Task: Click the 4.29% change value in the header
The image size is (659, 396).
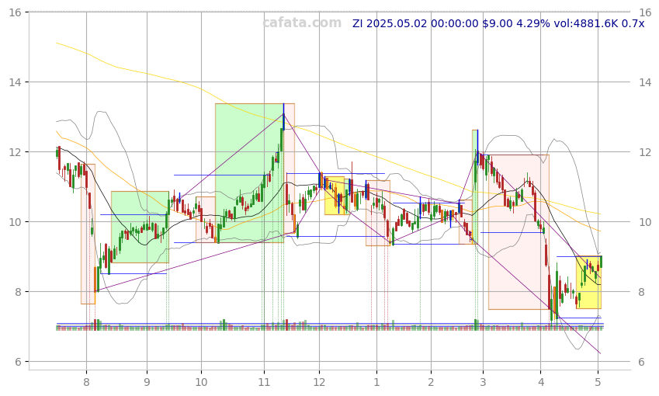Action: [533, 23]
